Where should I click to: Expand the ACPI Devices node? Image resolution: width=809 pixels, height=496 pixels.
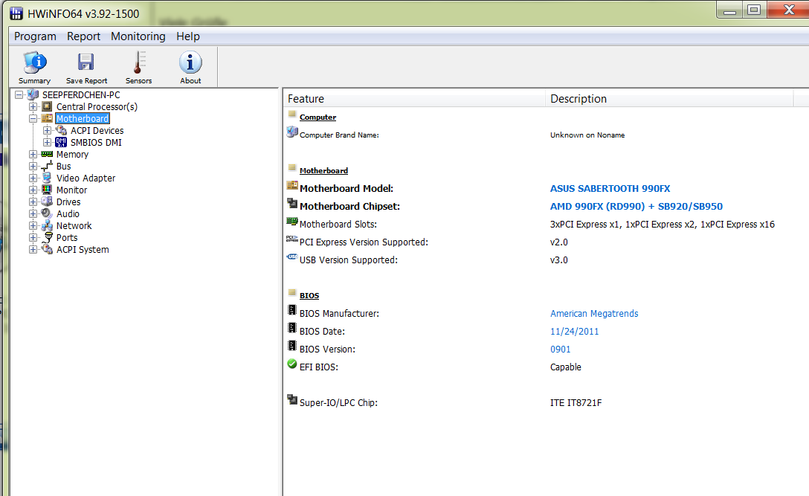(x=47, y=131)
